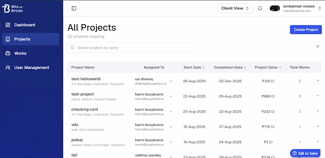This screenshot has height=158, width=325.
Task: Click the Talk to Sales button
Action: click(x=305, y=154)
